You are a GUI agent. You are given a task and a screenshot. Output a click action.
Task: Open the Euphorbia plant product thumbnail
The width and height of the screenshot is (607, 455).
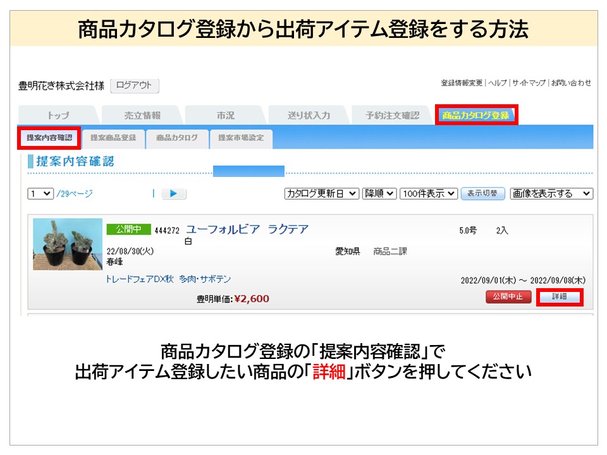pyautogui.click(x=67, y=244)
